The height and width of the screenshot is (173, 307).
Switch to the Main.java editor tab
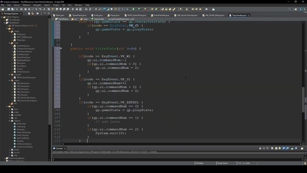tap(59, 15)
